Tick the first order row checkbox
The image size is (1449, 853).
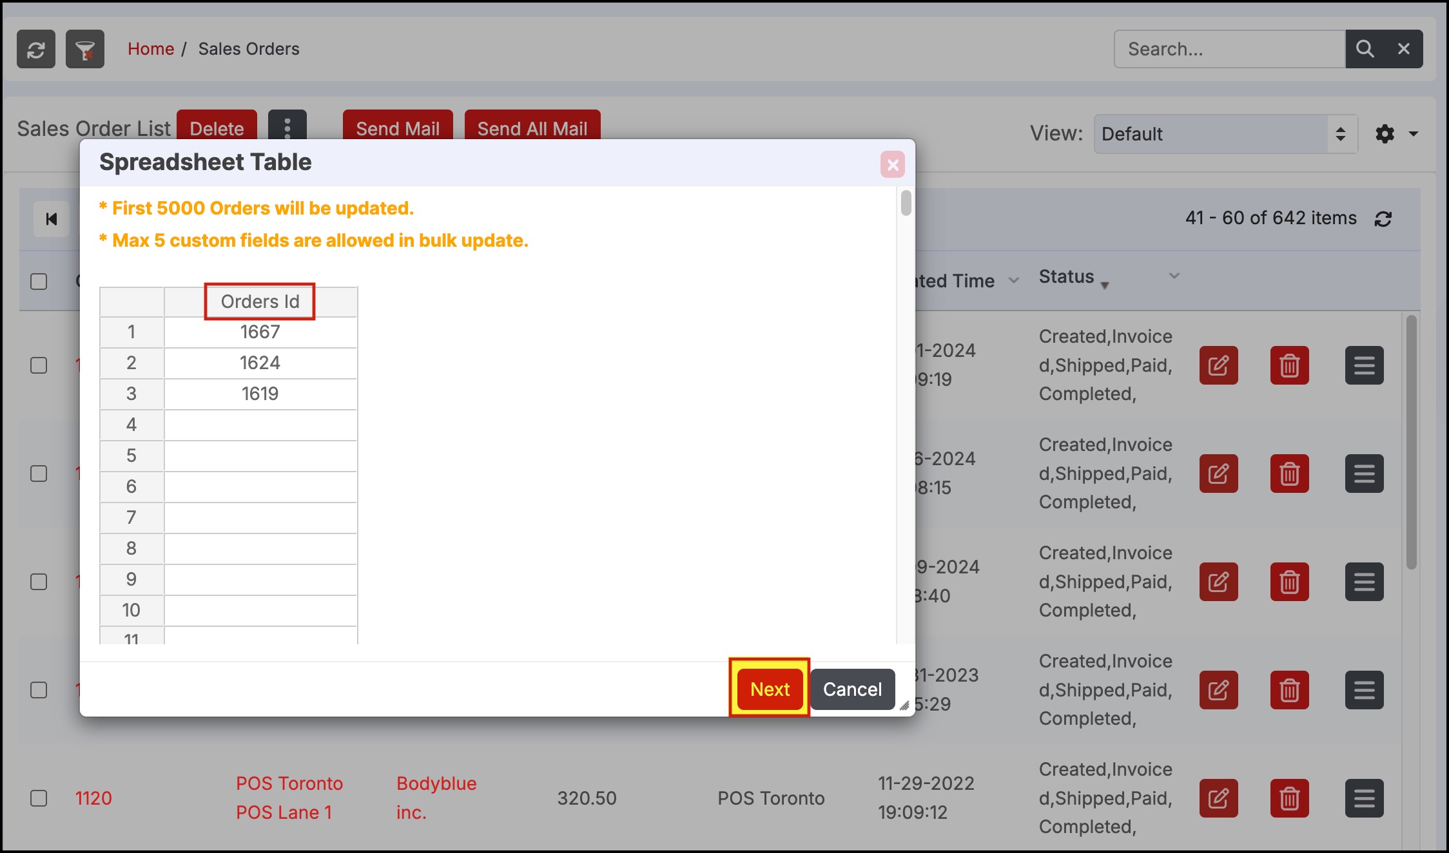[x=39, y=365]
